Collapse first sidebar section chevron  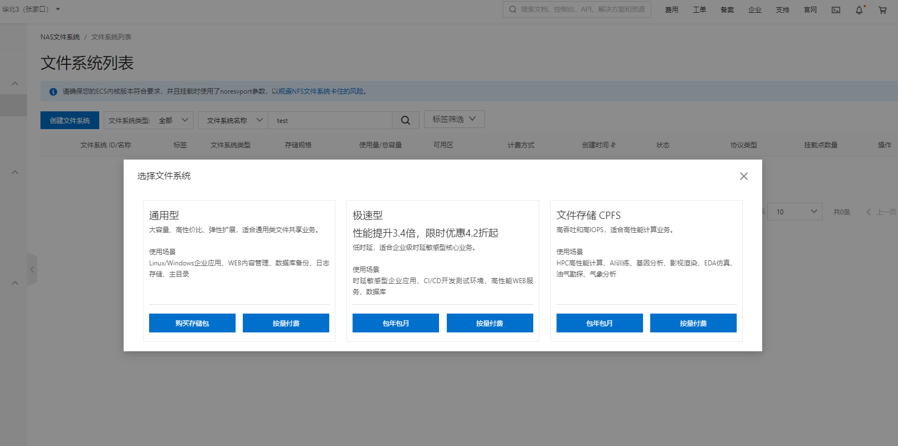pos(15,84)
